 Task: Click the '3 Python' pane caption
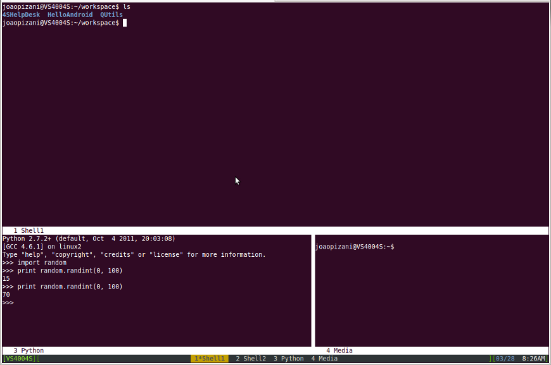[28, 350]
